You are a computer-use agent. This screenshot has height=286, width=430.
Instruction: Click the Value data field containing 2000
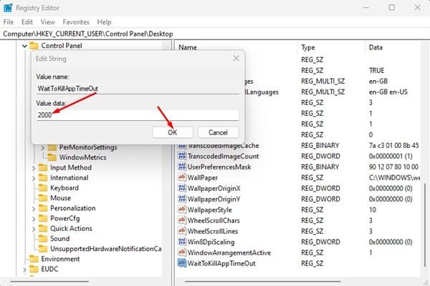[138, 115]
